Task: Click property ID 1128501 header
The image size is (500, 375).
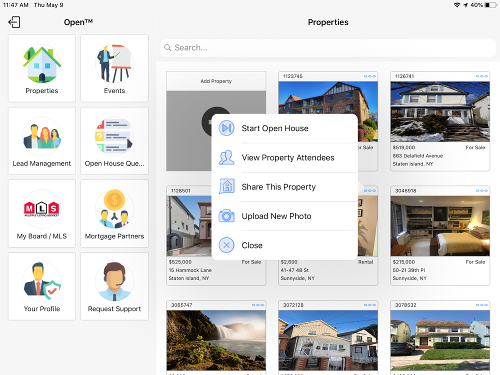Action: (181, 190)
